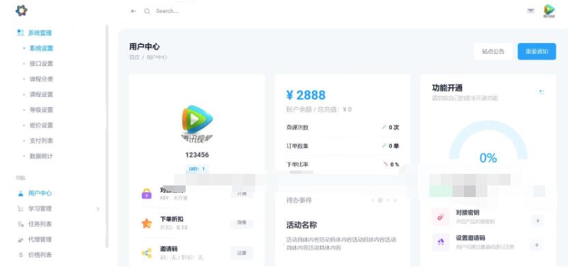
Task: Open 系统设置 in the sidebar
Action: [41, 48]
